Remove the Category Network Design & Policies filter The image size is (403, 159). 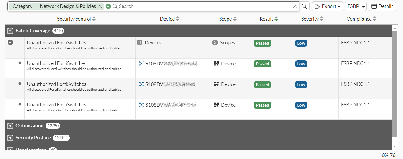click(100, 6)
